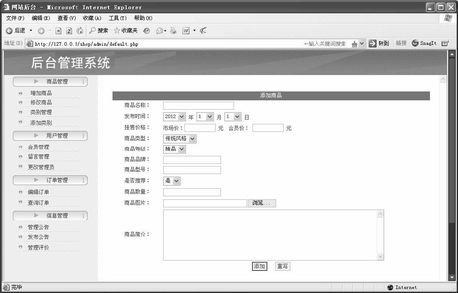The image size is (458, 293).
Task: Click the Back (后退) arrow icon
Action: tap(9, 31)
